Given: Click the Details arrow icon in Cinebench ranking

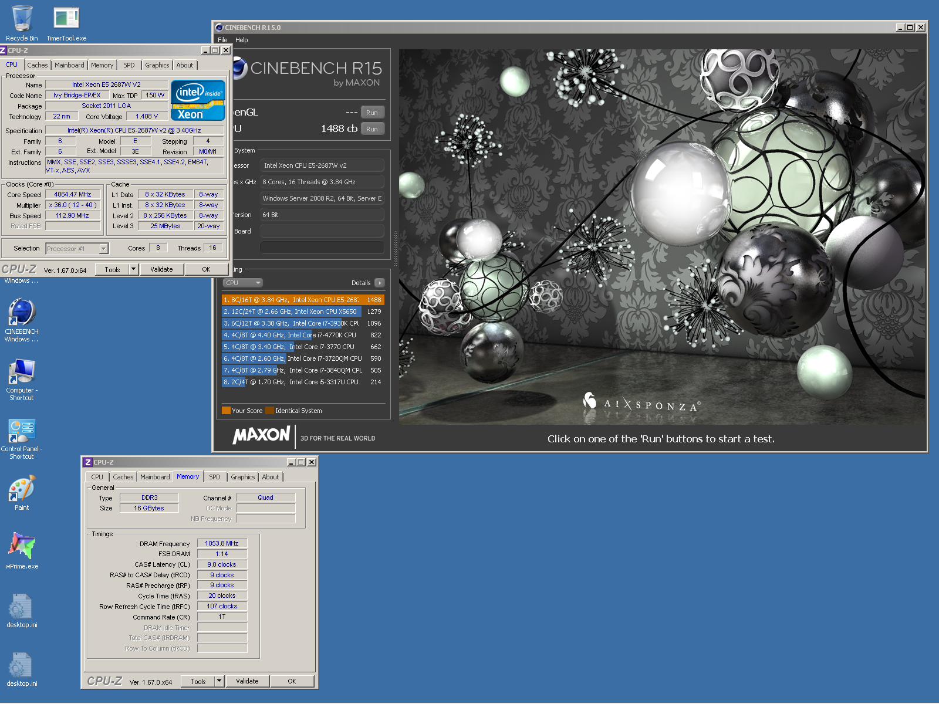Looking at the screenshot, I should 380,283.
